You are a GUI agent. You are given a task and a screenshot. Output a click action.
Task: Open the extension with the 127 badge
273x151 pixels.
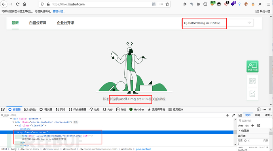(x=212, y=4)
